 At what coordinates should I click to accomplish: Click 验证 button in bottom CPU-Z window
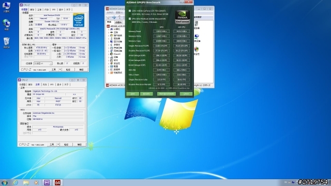pyautogui.click(x=66, y=145)
